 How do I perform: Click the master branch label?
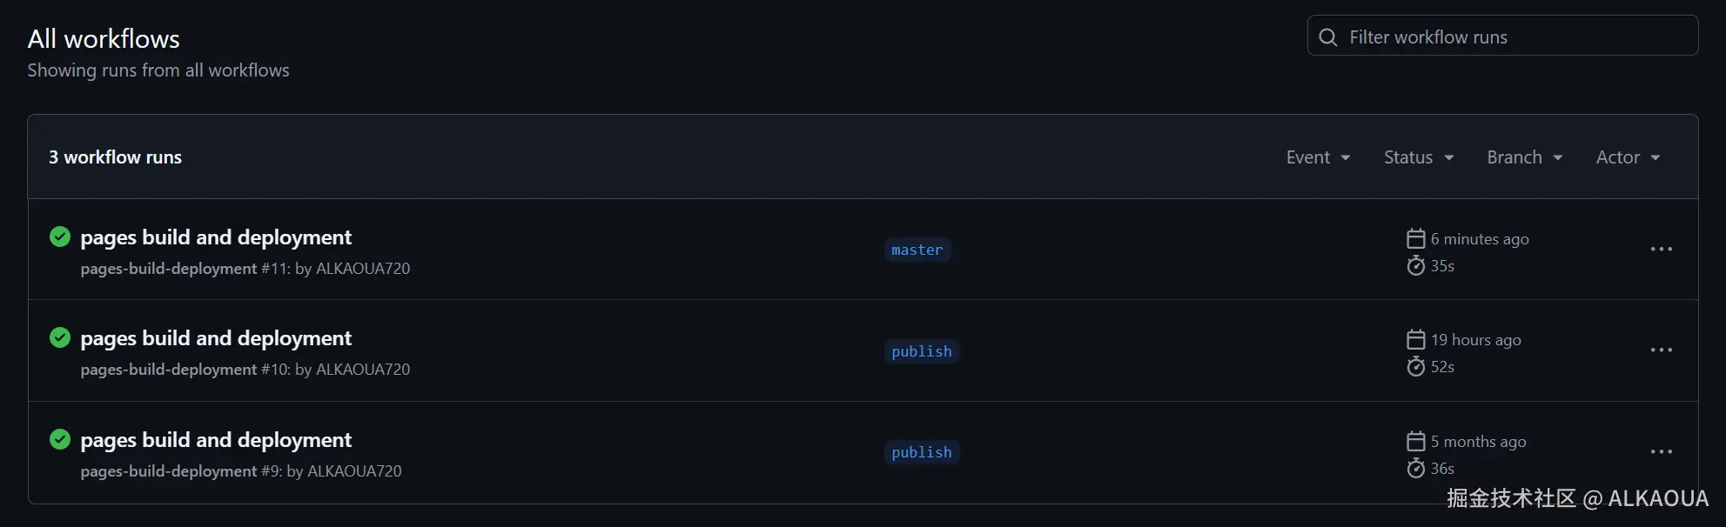917,250
